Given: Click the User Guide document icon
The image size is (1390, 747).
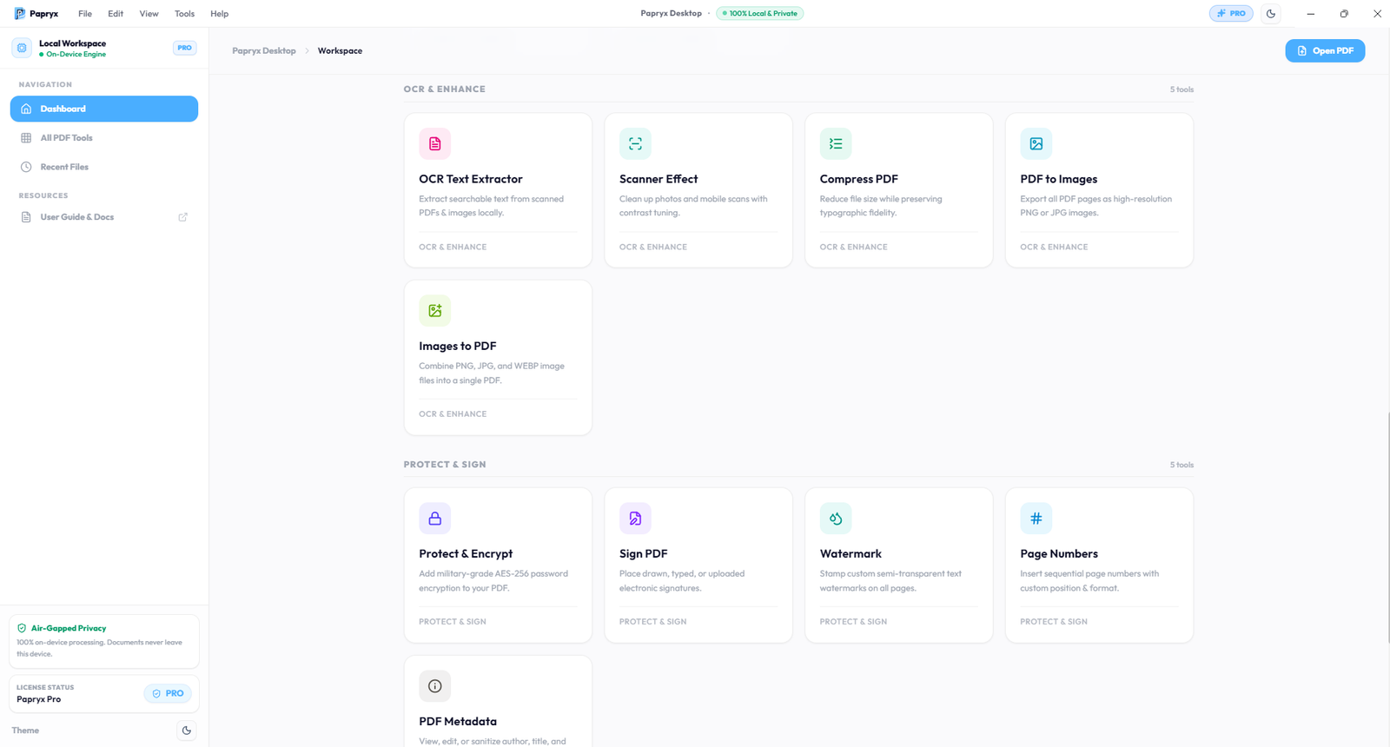Looking at the screenshot, I should click(x=26, y=217).
